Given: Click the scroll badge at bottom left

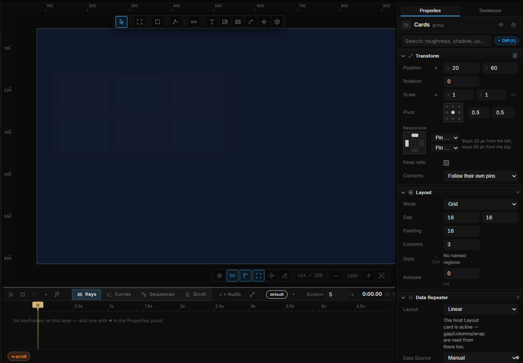Looking at the screenshot, I should pos(19,357).
